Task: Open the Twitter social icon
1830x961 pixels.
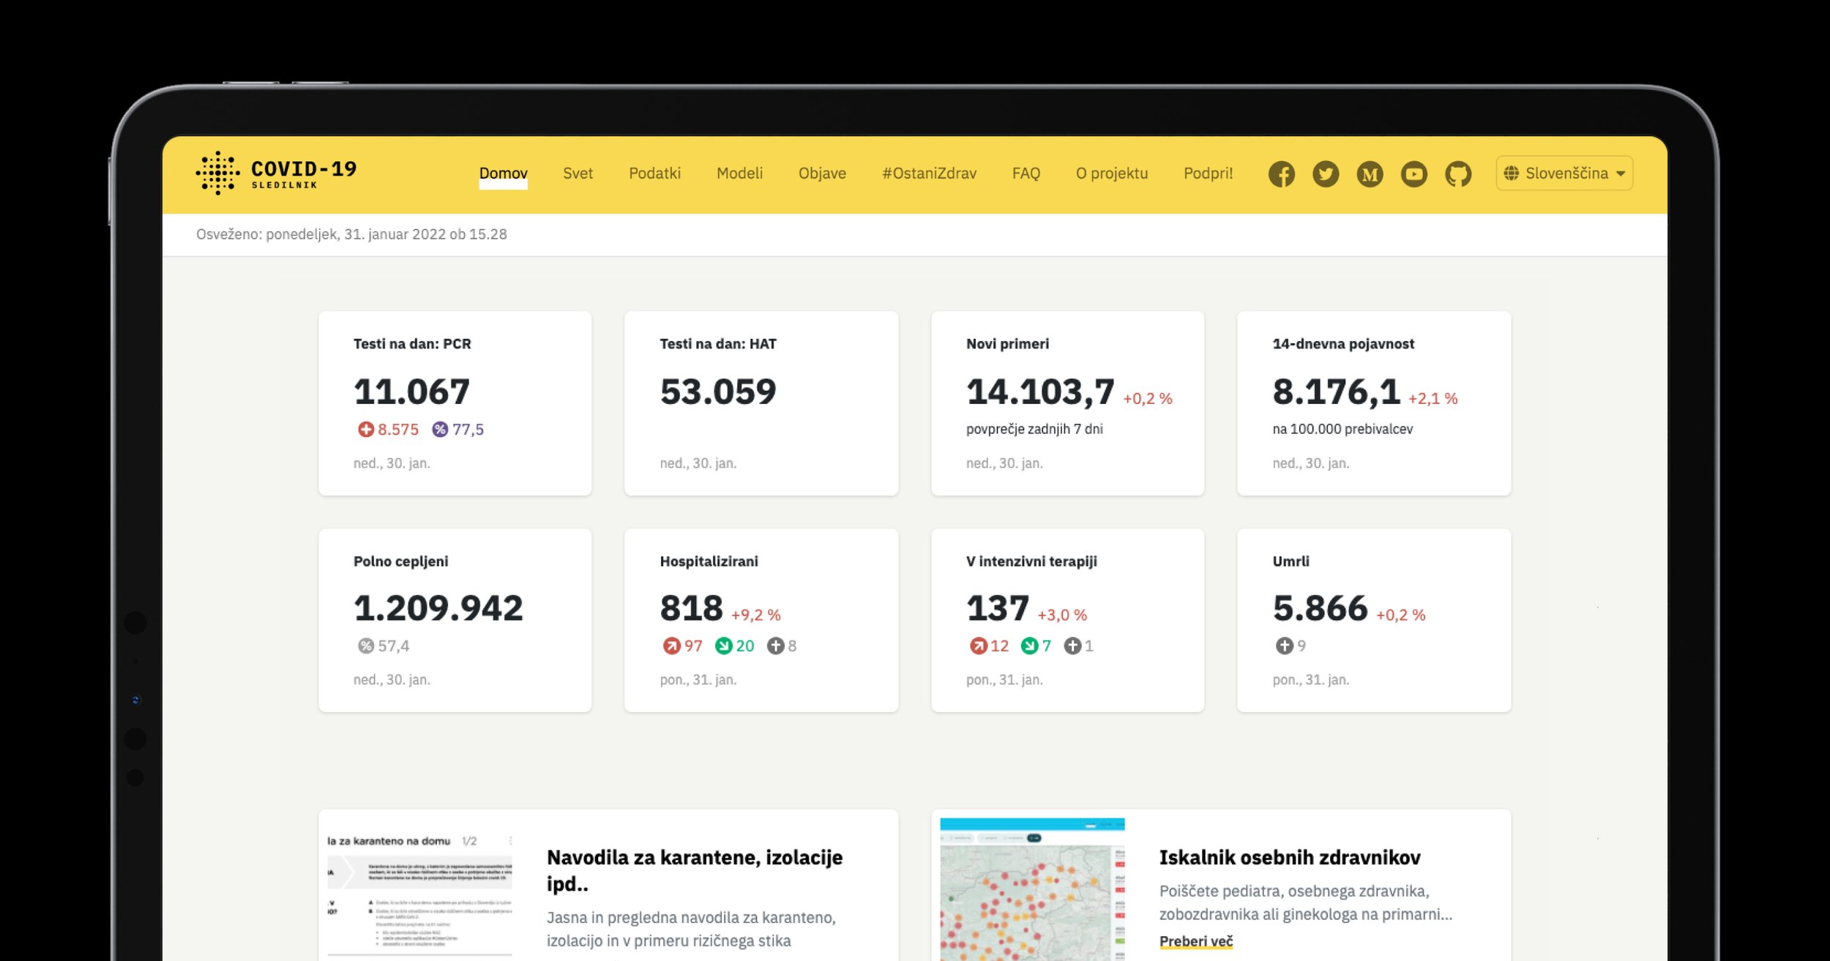Action: 1325,174
